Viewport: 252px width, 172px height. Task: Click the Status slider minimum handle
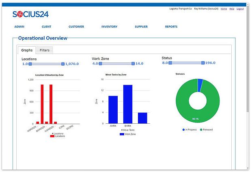coord(170,63)
